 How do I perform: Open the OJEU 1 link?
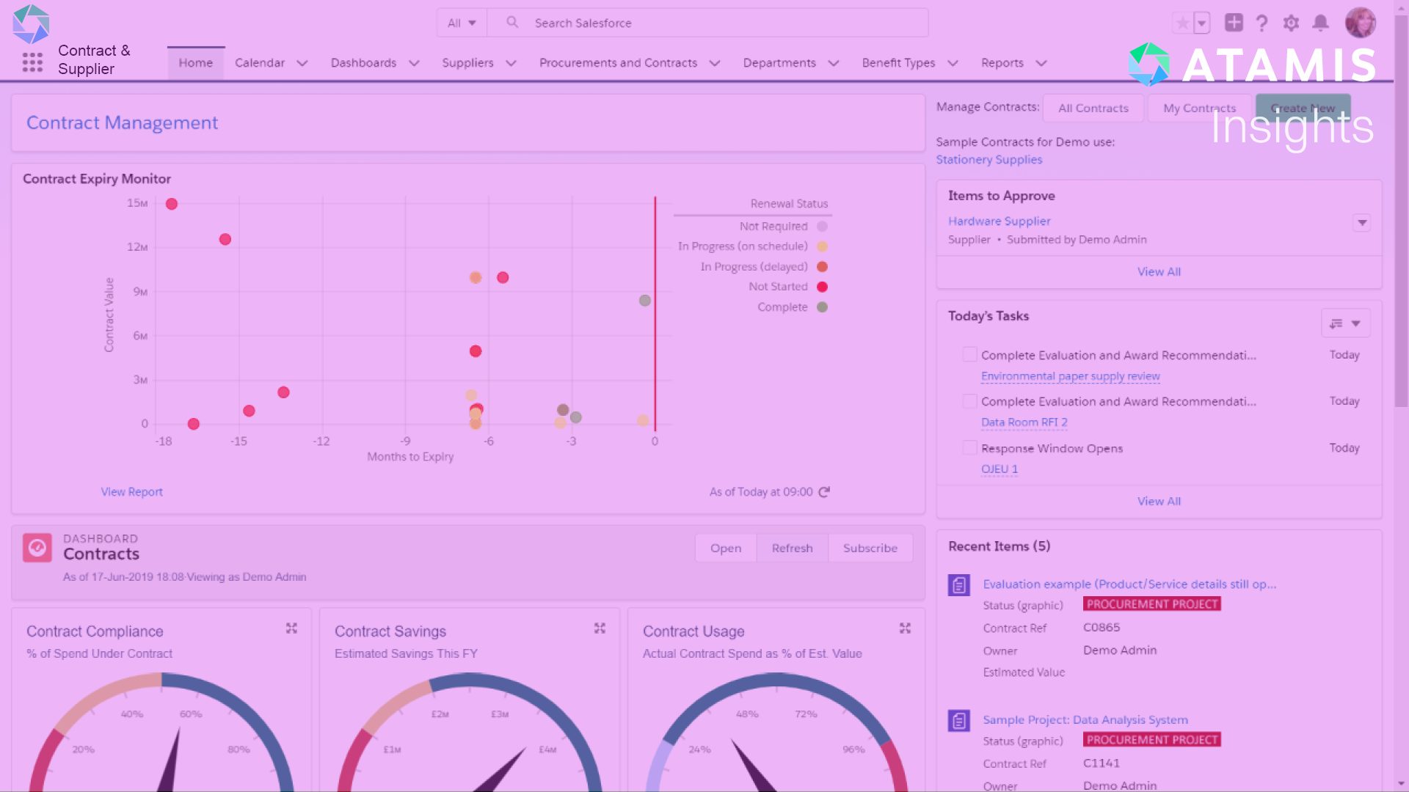click(999, 469)
